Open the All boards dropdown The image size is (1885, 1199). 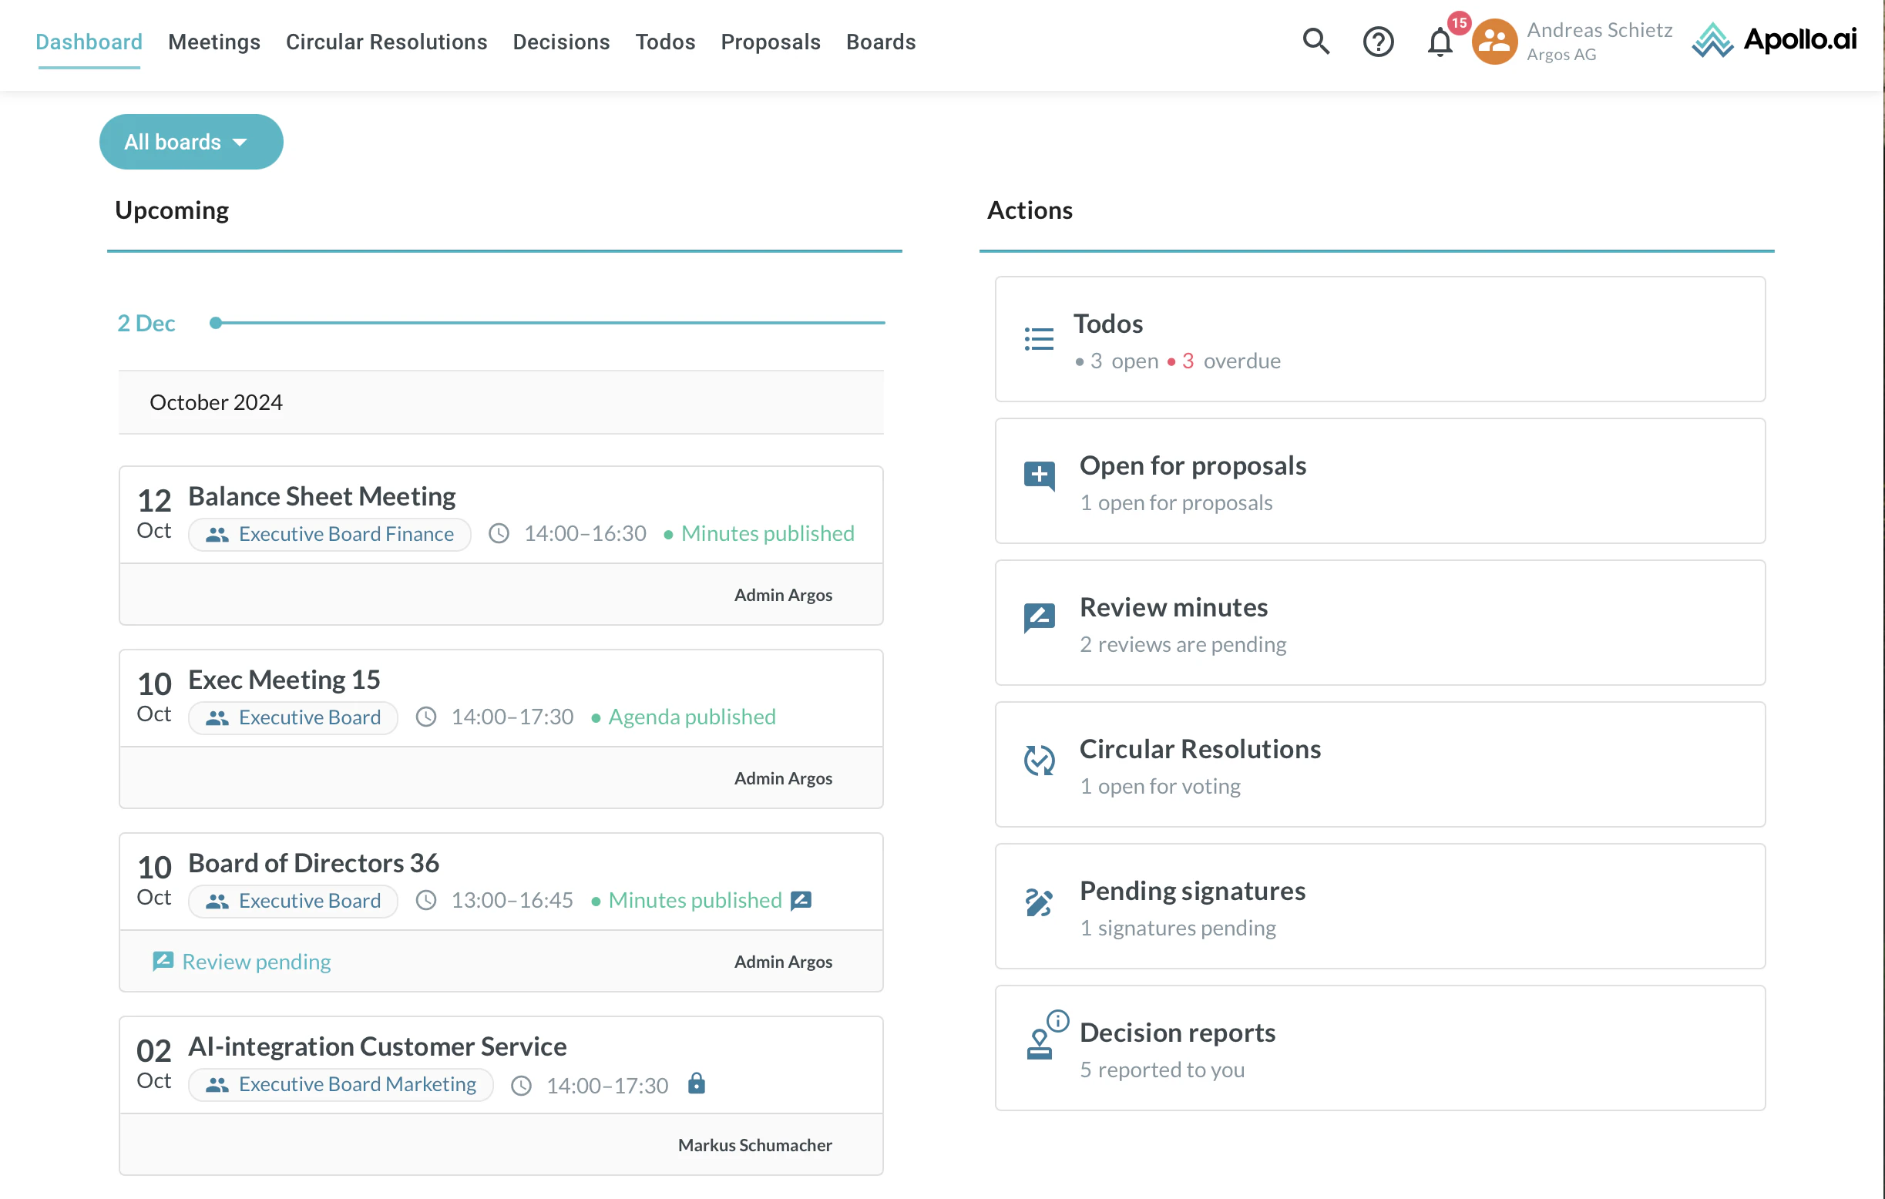pos(190,142)
